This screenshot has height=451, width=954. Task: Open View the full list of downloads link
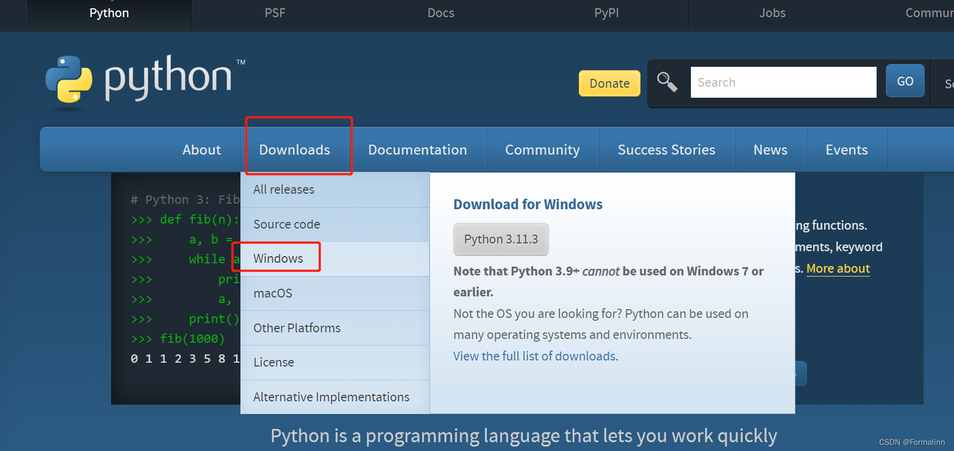[536, 356]
